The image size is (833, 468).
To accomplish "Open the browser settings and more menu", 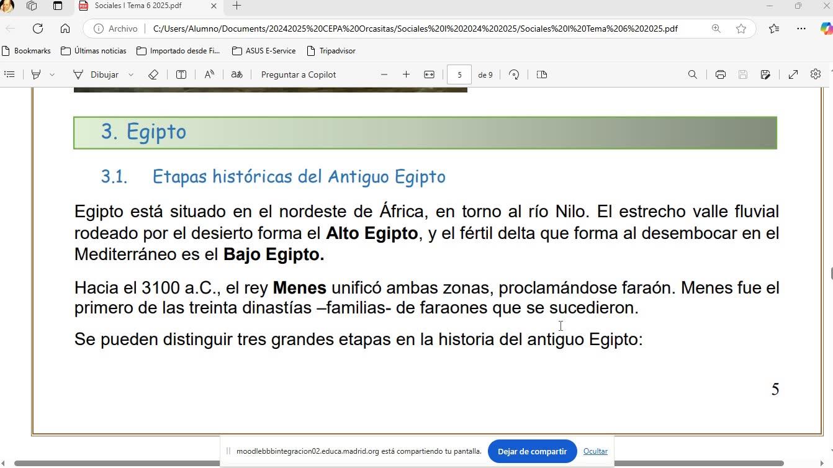I will (x=801, y=29).
